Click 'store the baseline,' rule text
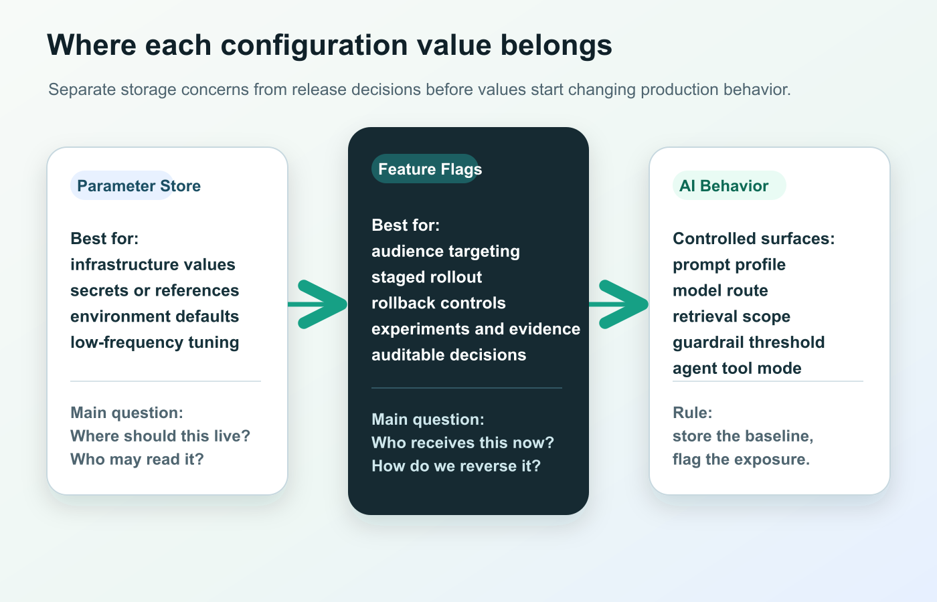This screenshot has height=602, width=937. pyautogui.click(x=743, y=436)
